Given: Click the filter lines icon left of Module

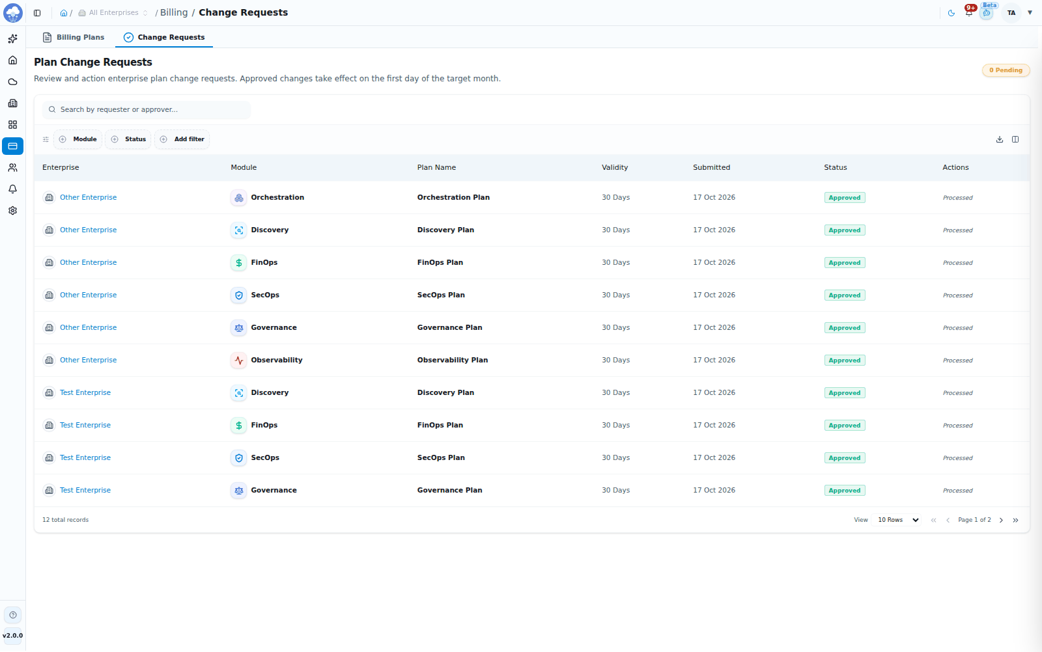Looking at the screenshot, I should click(x=46, y=139).
